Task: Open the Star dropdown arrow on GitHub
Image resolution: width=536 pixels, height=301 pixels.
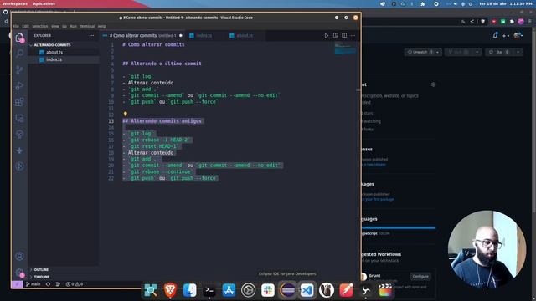Action: click(x=518, y=52)
